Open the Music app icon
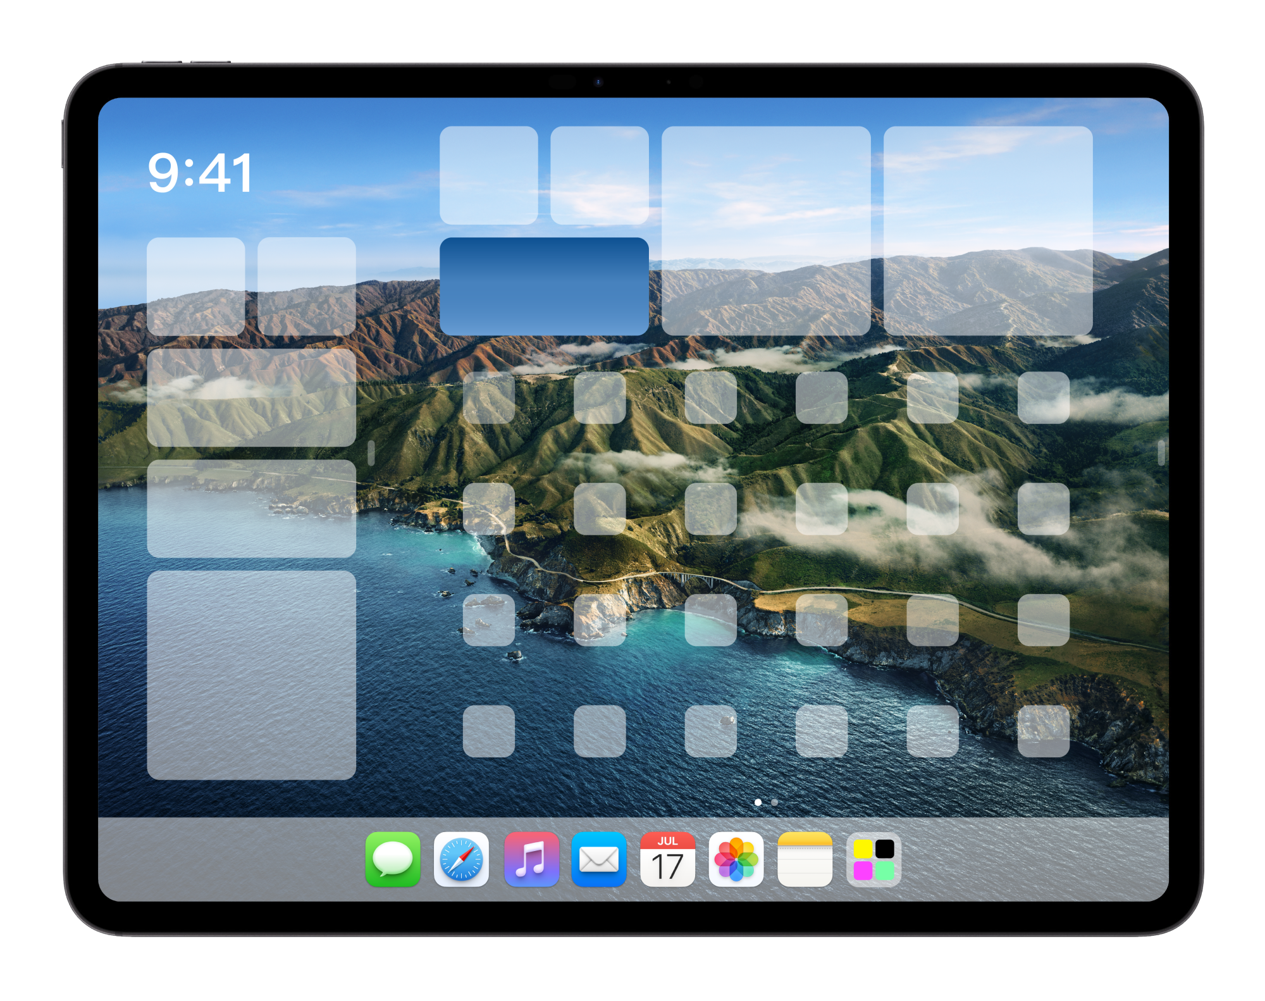This screenshot has width=1265, height=1001. point(531,859)
